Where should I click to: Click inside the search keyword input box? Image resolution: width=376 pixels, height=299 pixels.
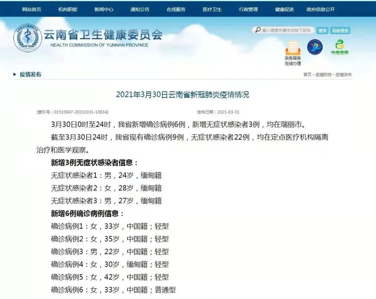click(x=285, y=30)
